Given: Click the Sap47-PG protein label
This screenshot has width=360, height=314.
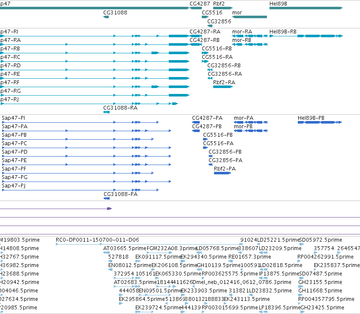Looking at the screenshot, I should click(15, 177).
